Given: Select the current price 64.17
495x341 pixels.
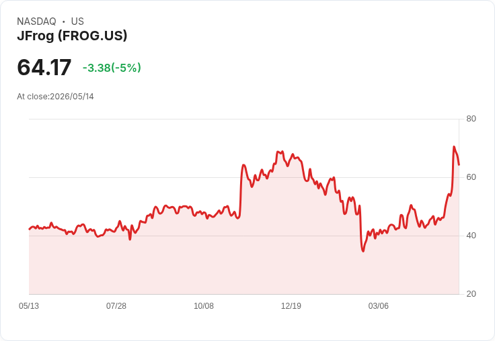Looking at the screenshot, I should tap(44, 67).
